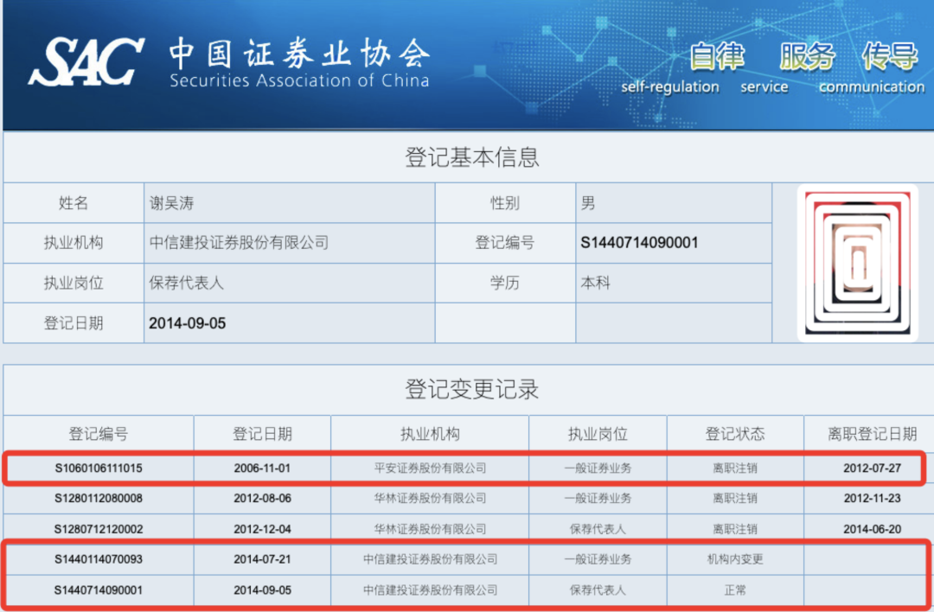The width and height of the screenshot is (934, 612).
Task: Click the status 正常
Action: click(735, 590)
